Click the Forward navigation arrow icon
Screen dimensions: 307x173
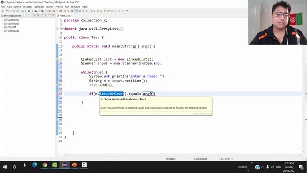click(x=119, y=11)
